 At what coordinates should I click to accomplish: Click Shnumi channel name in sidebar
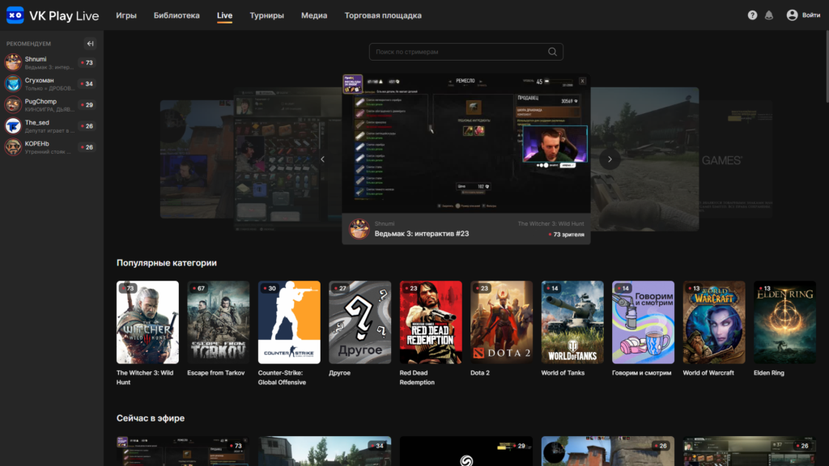click(36, 59)
